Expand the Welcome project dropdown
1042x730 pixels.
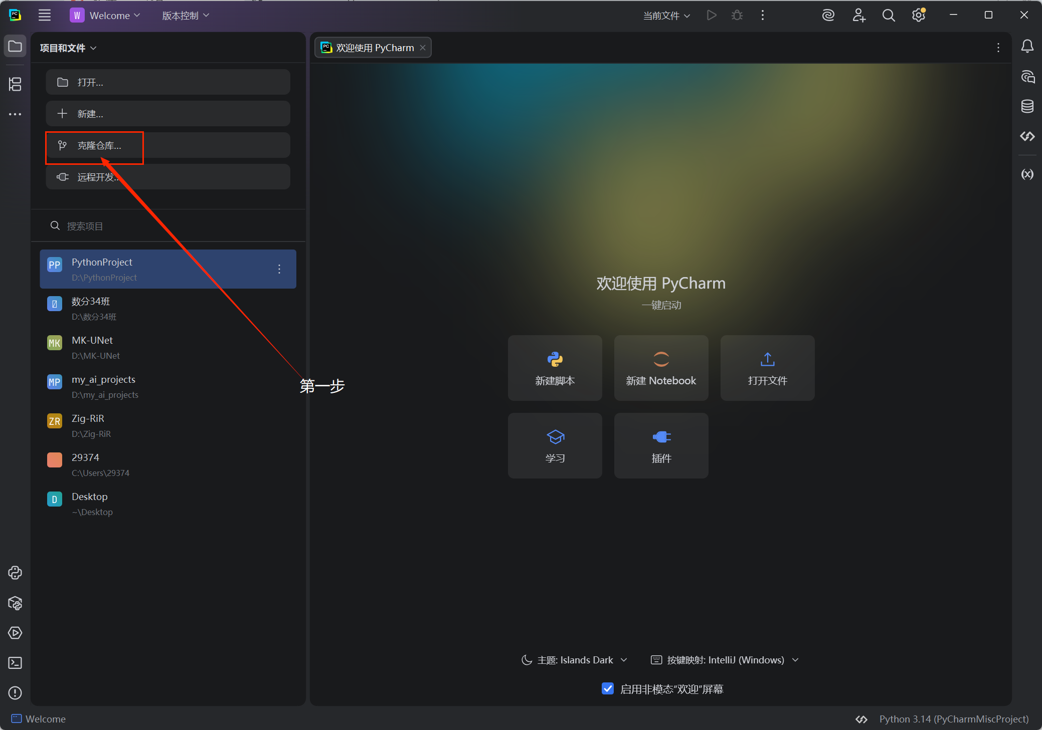pyautogui.click(x=105, y=16)
